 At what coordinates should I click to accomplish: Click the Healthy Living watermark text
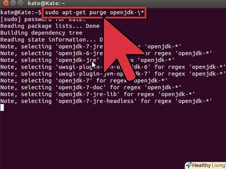(209, 165)
